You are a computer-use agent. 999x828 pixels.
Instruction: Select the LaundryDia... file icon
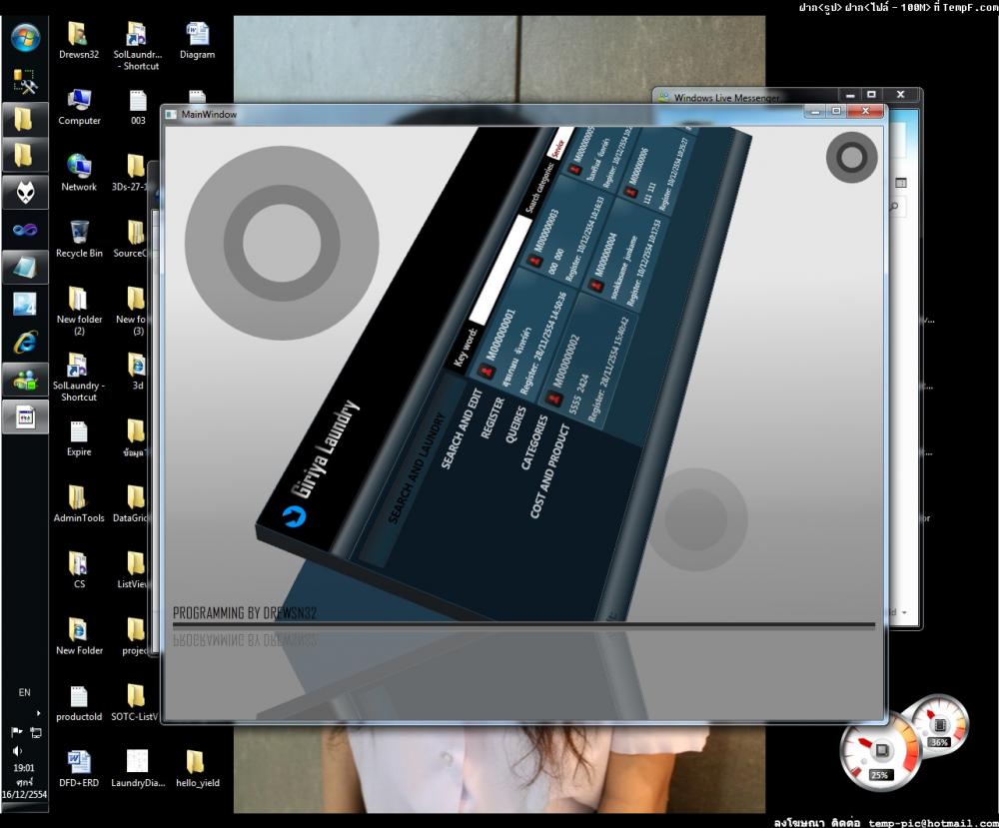tap(138, 769)
